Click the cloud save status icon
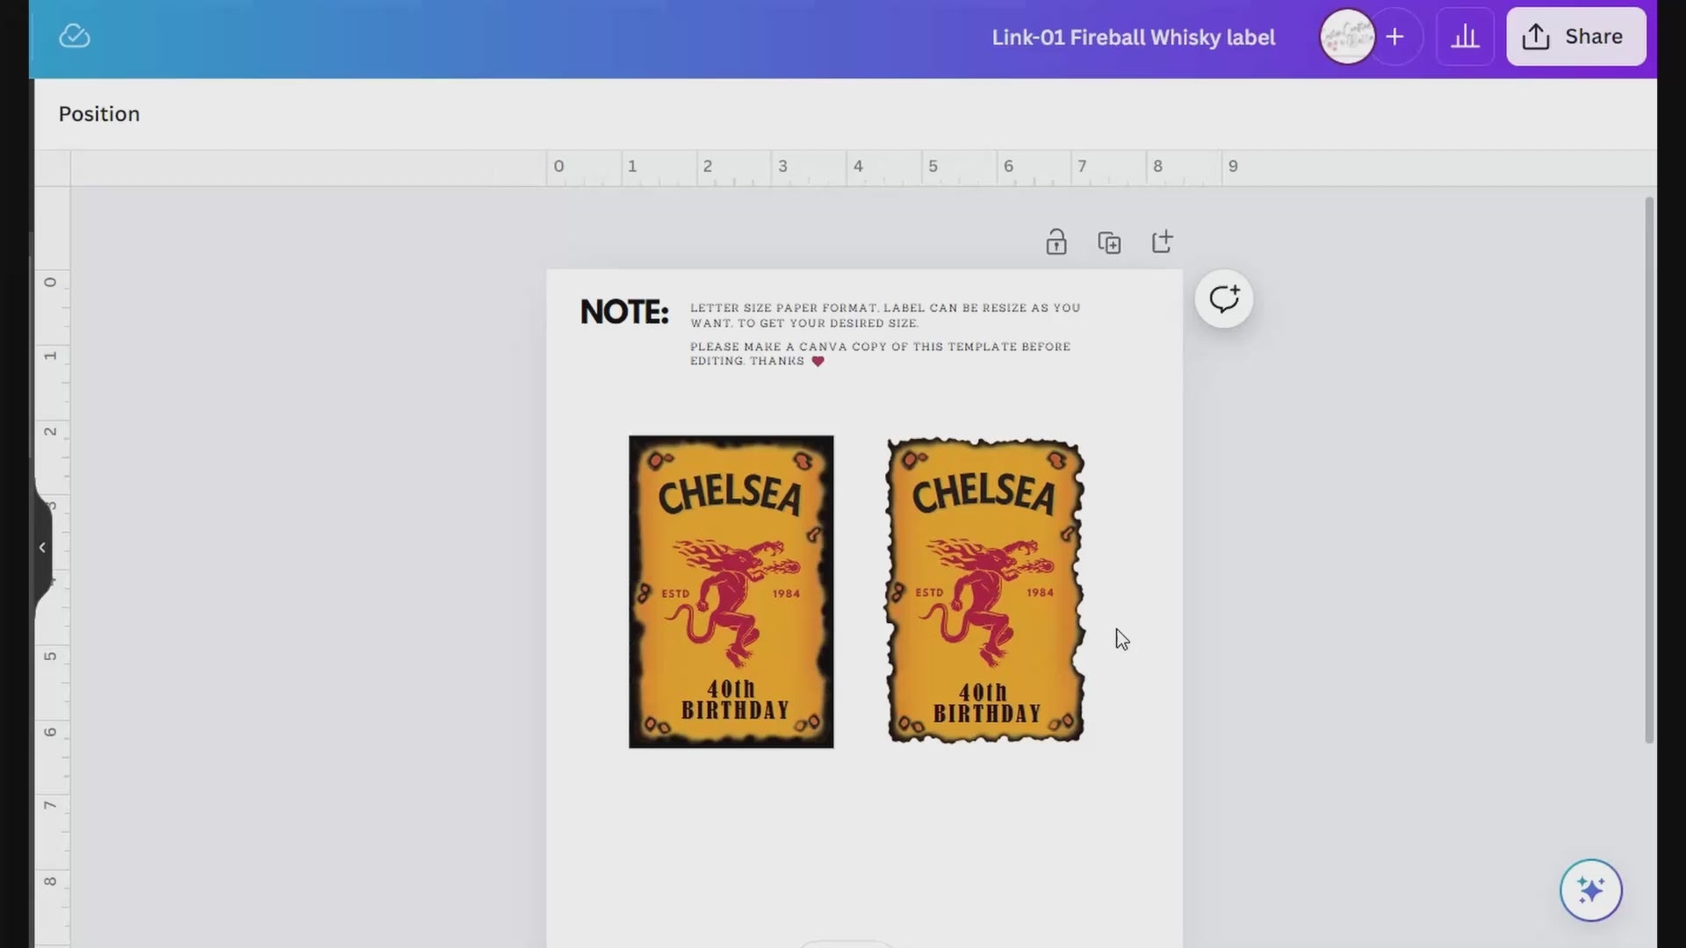The height and width of the screenshot is (948, 1686). point(75,36)
